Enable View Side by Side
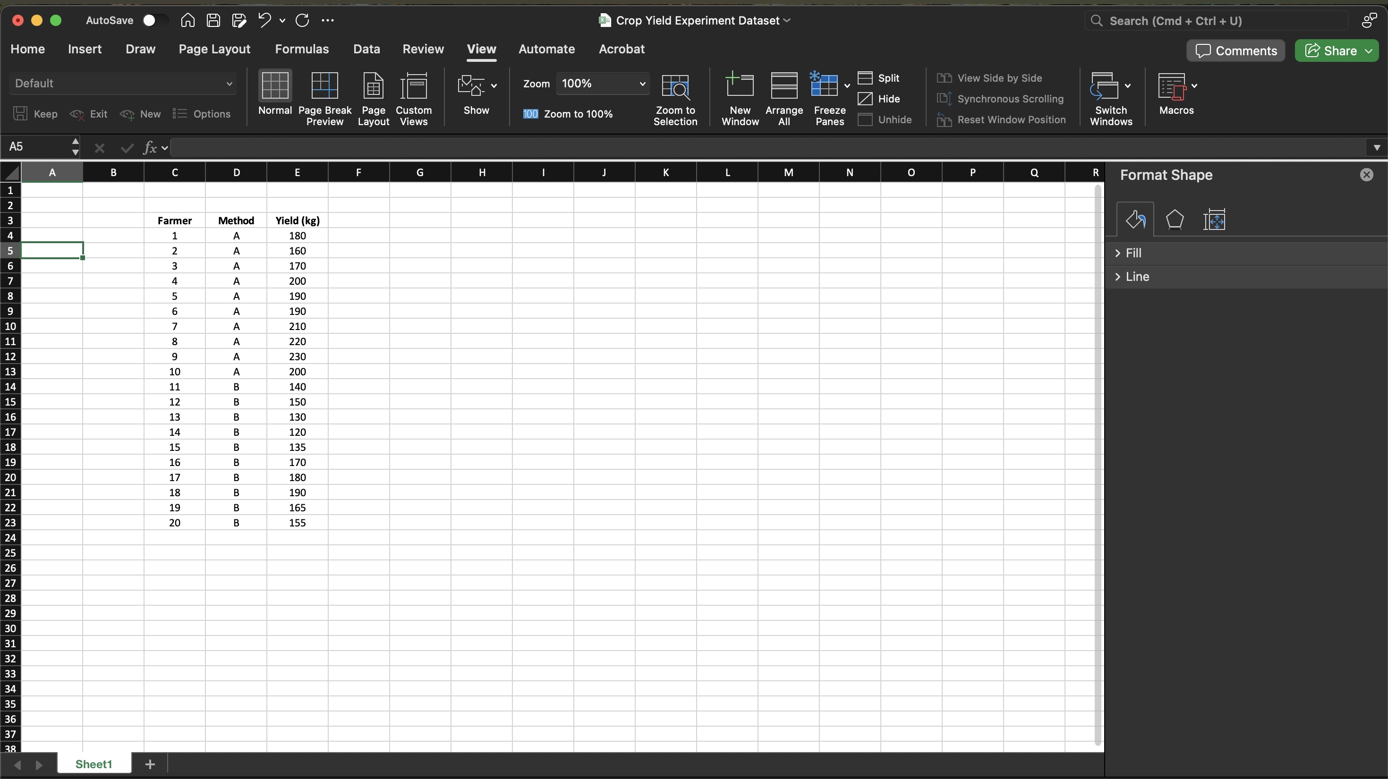This screenshot has height=779, width=1388. [x=990, y=77]
